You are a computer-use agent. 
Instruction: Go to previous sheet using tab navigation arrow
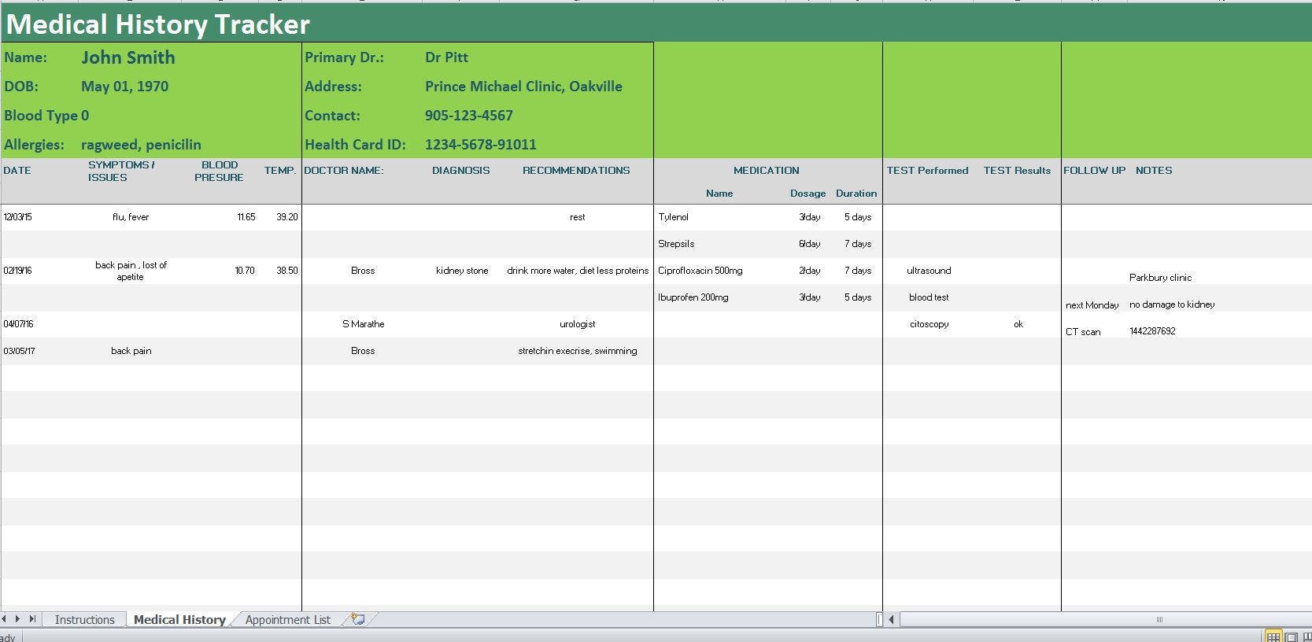pos(5,619)
